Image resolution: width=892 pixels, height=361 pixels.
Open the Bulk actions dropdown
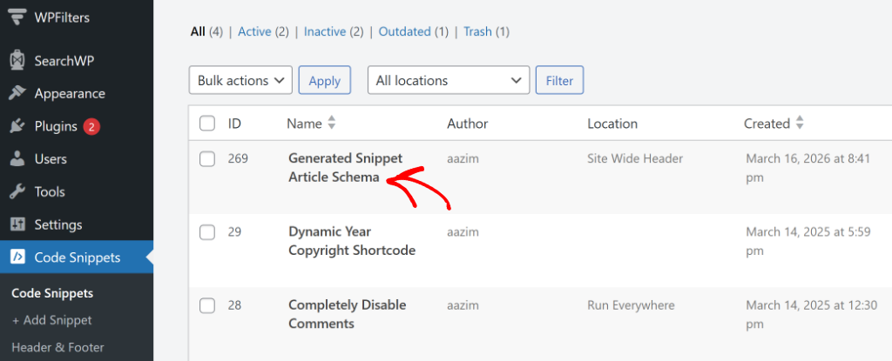coord(240,80)
